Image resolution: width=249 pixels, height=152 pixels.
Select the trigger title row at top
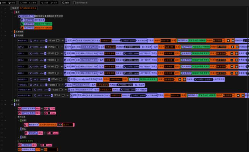24,8
